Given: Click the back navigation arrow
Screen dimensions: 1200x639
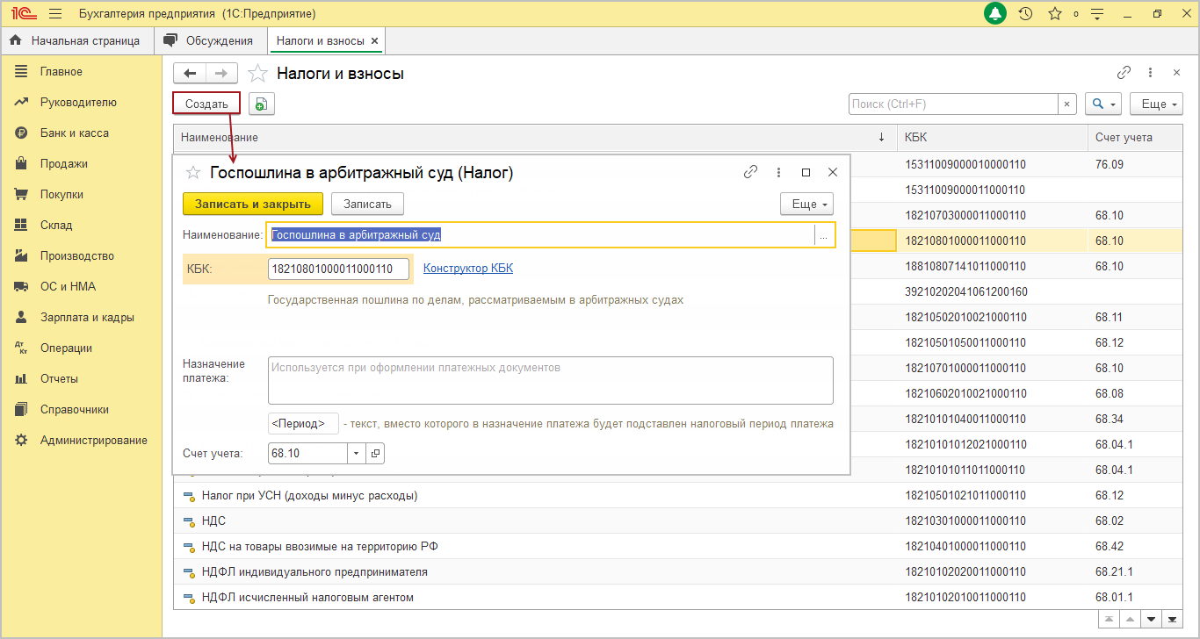Looking at the screenshot, I should 190,74.
